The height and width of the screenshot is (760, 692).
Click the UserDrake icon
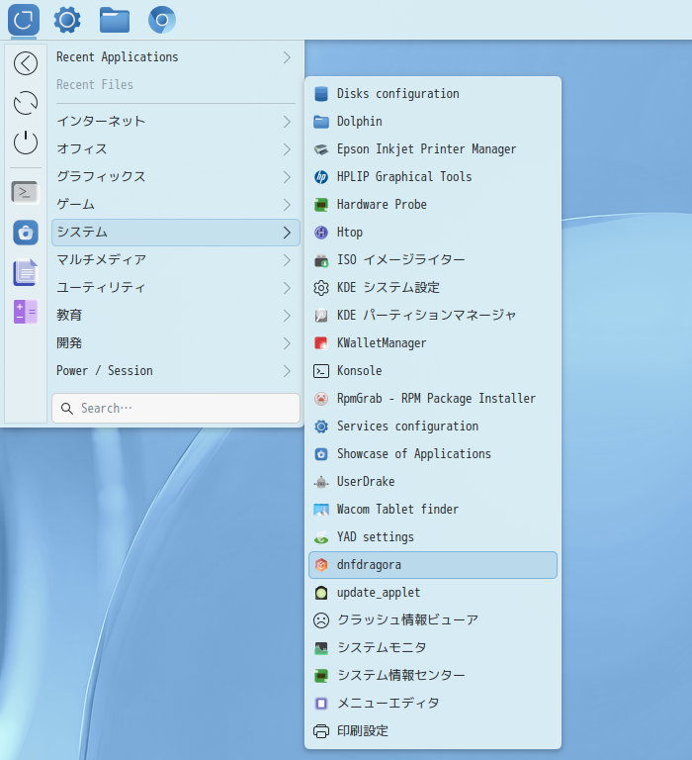click(321, 482)
